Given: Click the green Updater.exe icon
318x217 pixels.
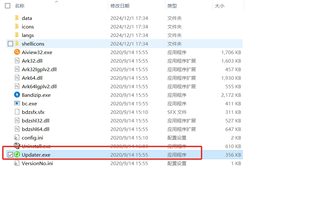Looking at the screenshot, I should click(x=17, y=155).
